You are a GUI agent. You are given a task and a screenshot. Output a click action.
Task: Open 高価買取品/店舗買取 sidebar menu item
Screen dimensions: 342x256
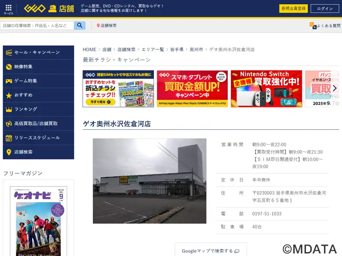(x=38, y=124)
